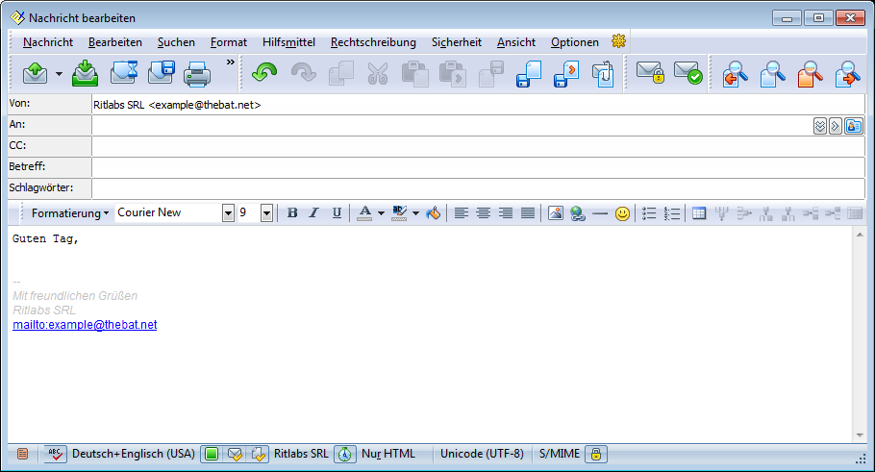Click the double-chevron button in An row
875x472 pixels.
pyautogui.click(x=820, y=126)
